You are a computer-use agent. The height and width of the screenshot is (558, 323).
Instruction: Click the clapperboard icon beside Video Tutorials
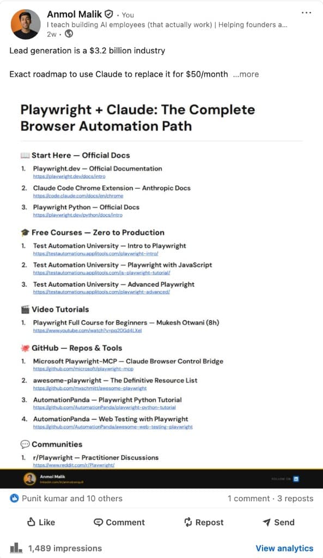click(x=25, y=310)
